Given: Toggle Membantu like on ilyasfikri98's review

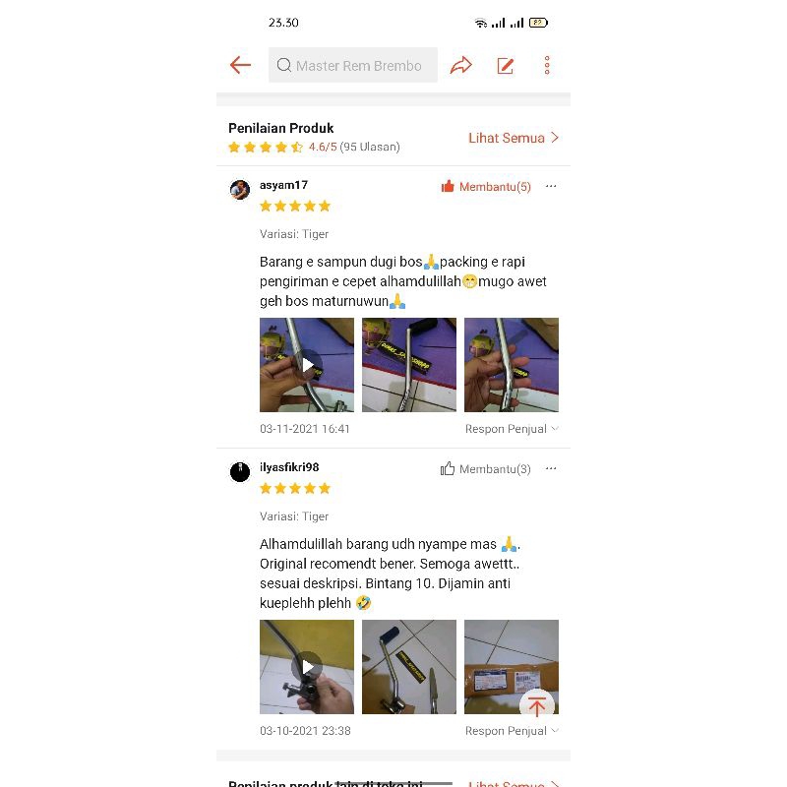Looking at the screenshot, I should pyautogui.click(x=486, y=469).
